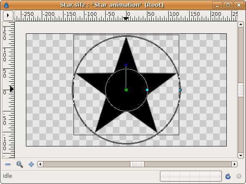Click the refresh render icon
The width and height of the screenshot is (246, 184).
point(228,176)
